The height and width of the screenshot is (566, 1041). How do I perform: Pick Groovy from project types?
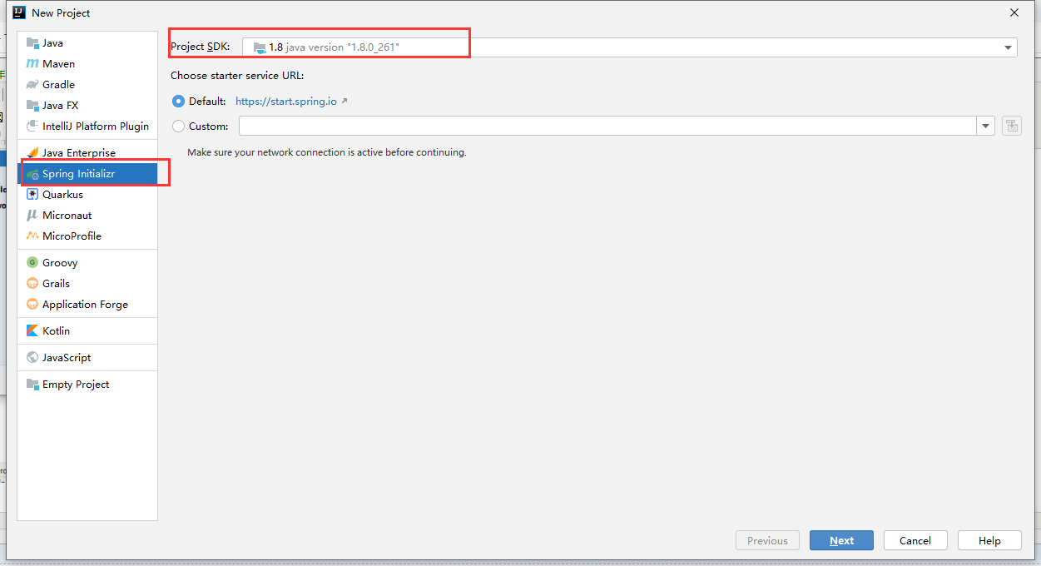pos(87,263)
